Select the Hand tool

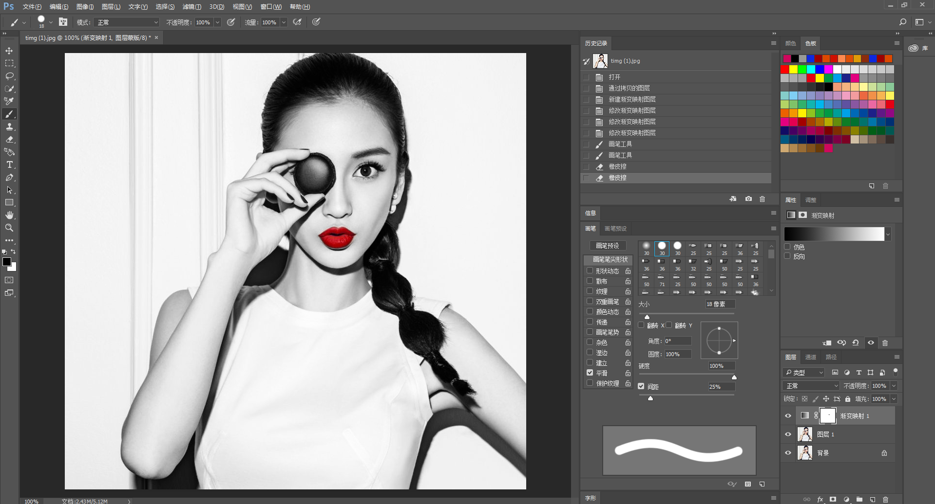(9, 215)
